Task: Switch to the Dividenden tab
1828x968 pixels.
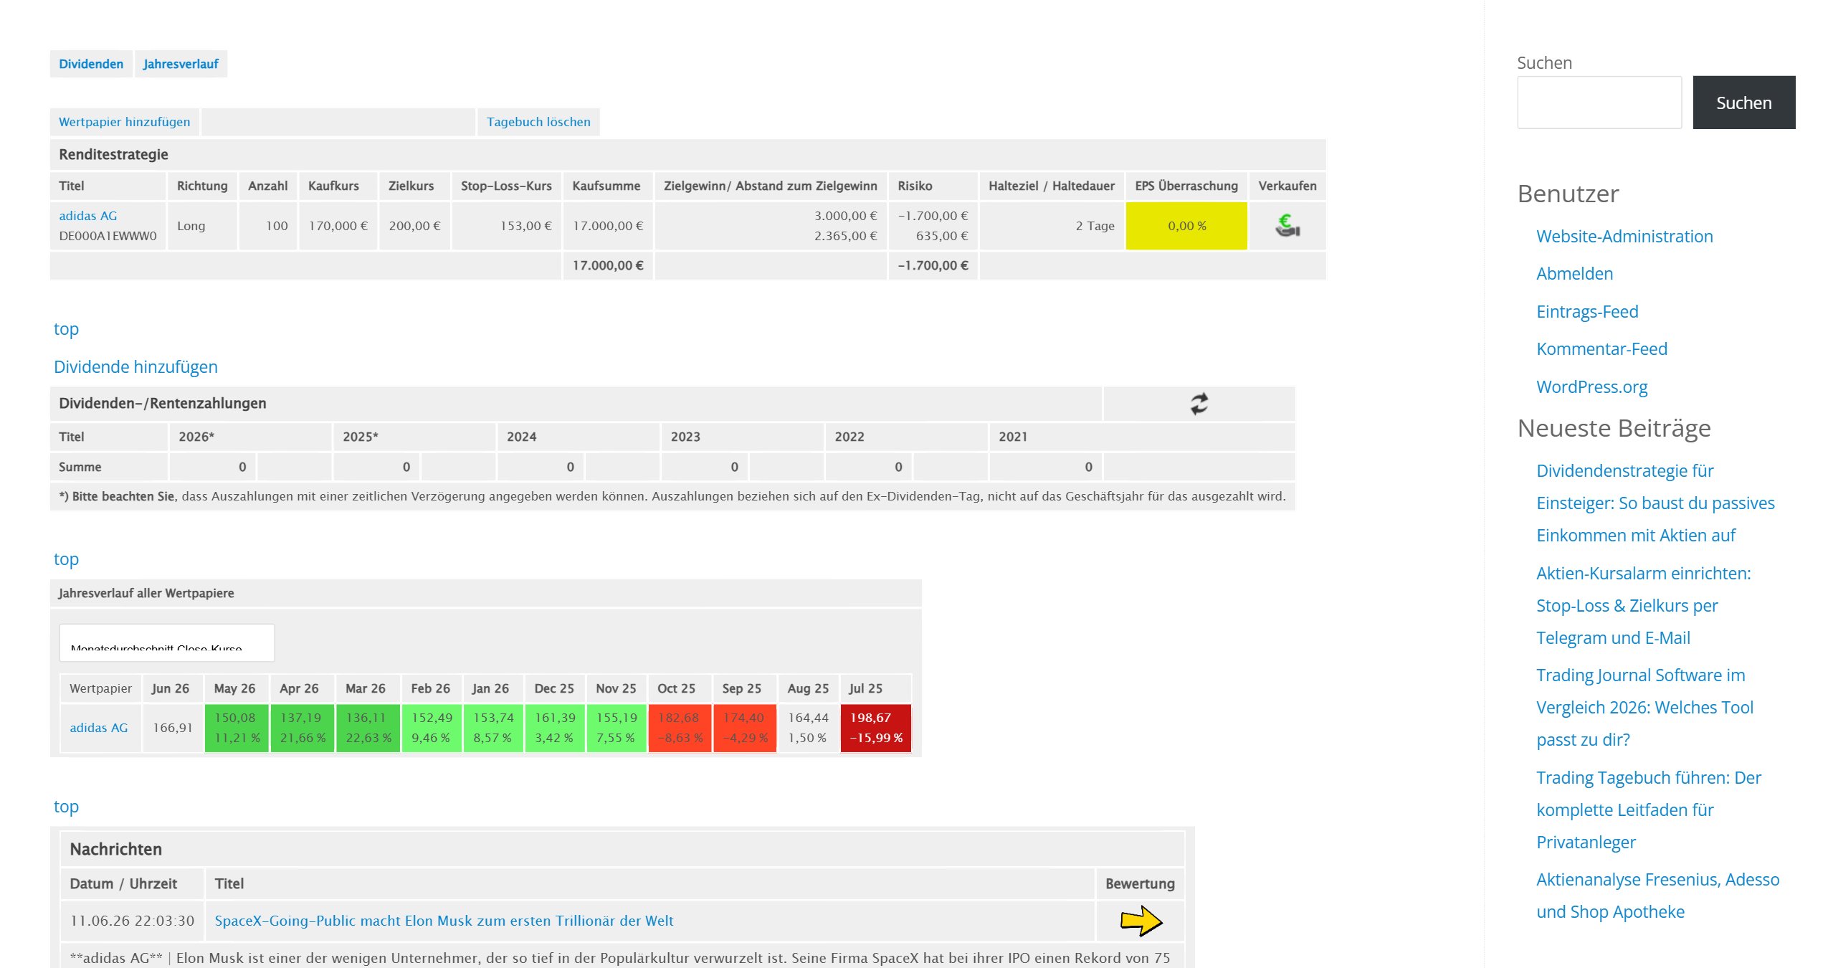Action: (91, 64)
